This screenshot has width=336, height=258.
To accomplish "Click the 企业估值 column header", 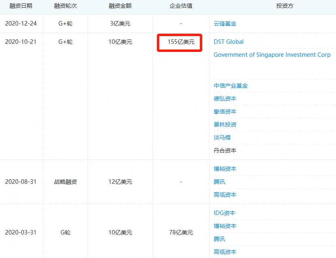I will (x=181, y=6).
